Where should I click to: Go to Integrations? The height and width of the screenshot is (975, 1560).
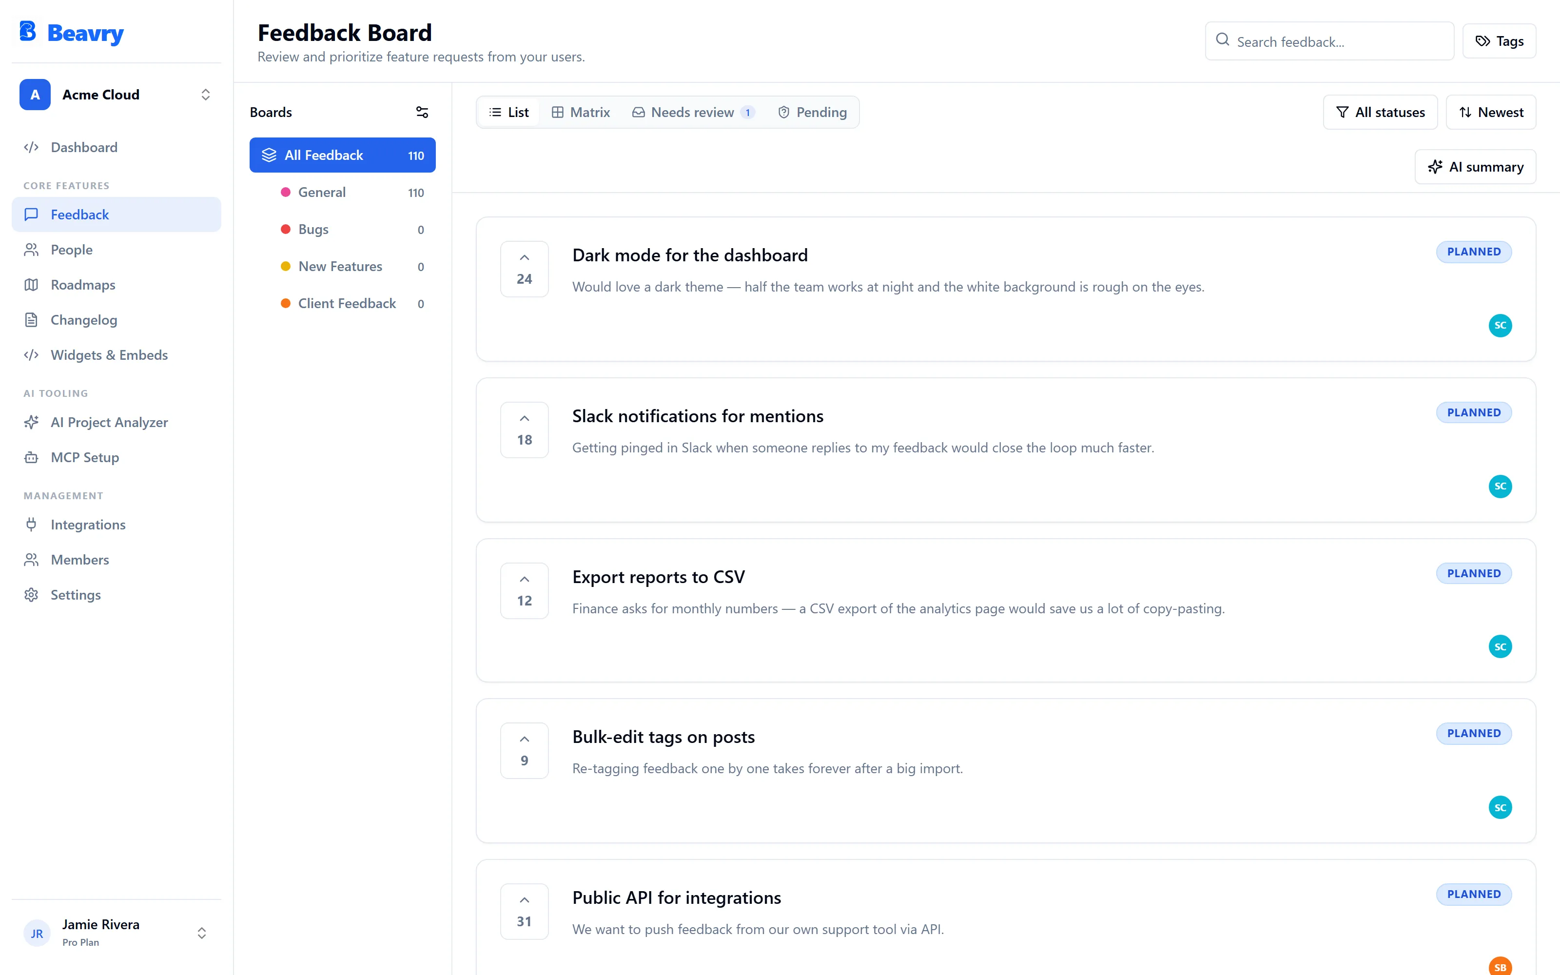coord(116,524)
